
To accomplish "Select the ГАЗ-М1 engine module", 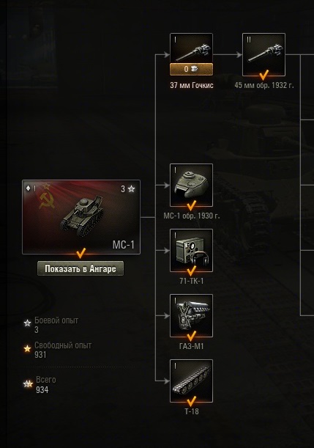I will pyautogui.click(x=191, y=316).
